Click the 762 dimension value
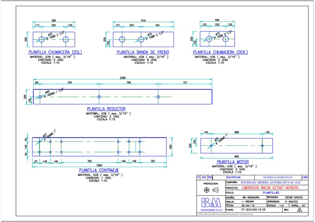This screenshot has height=222, width=315. coord(89,161)
